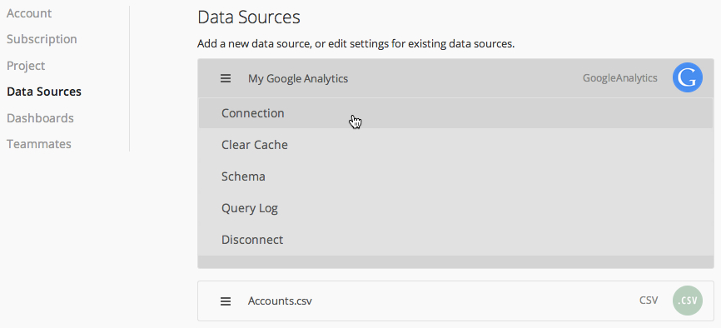Click the blue Google Analytics G icon
This screenshot has width=721, height=328.
(688, 77)
